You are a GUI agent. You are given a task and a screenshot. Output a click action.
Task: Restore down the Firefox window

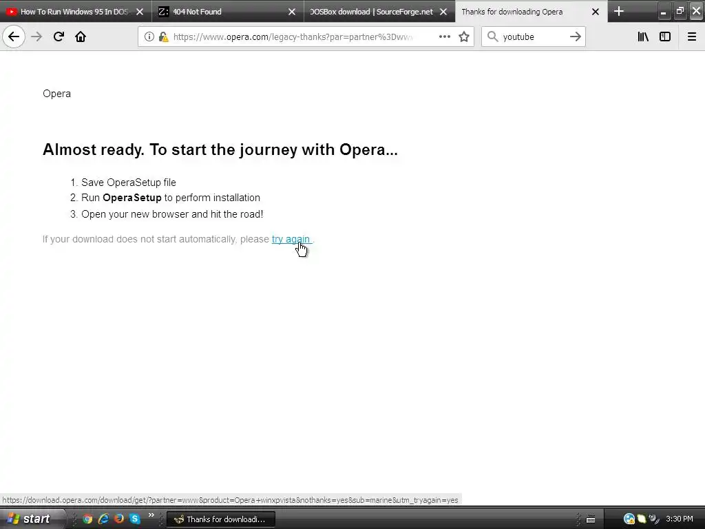click(680, 11)
